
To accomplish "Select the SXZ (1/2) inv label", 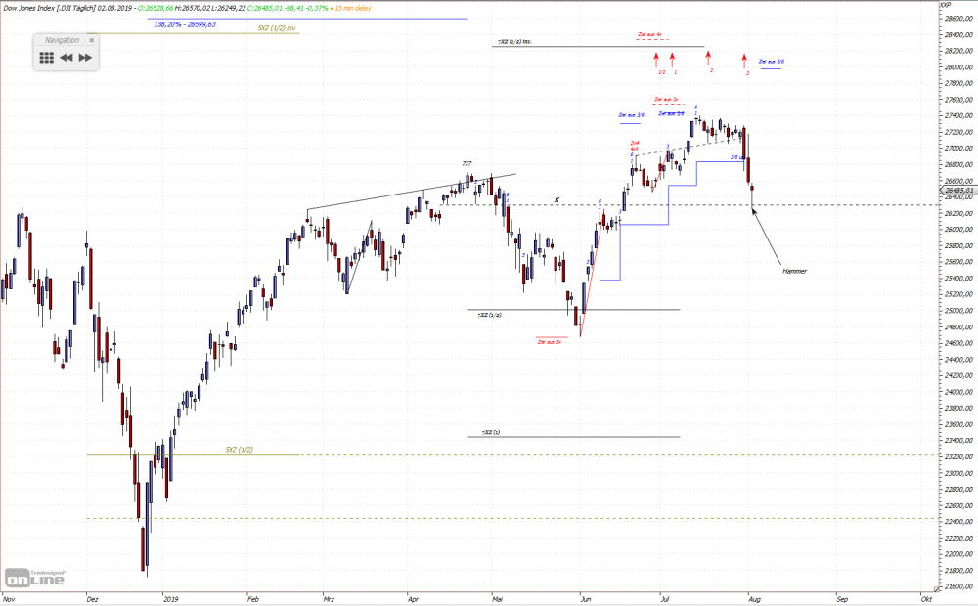I will (x=277, y=28).
